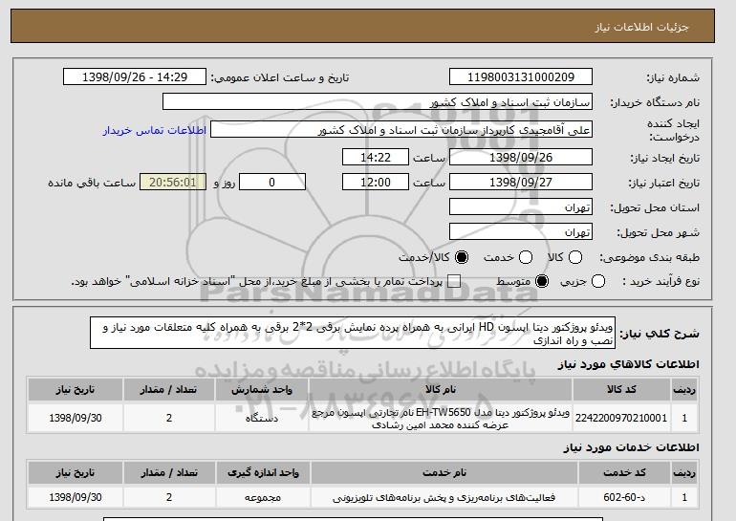Select the کالا radio button
Image resolution: width=736 pixels, height=521 pixels.
(575, 257)
